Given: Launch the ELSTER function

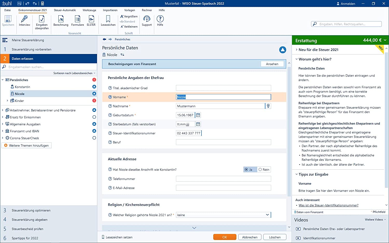Looking at the screenshot, I should pos(91,21).
